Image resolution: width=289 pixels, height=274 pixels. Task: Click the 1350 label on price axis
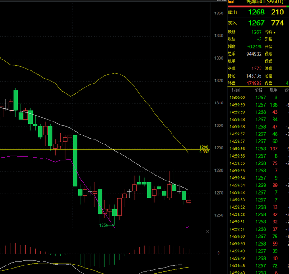(x=219, y=14)
